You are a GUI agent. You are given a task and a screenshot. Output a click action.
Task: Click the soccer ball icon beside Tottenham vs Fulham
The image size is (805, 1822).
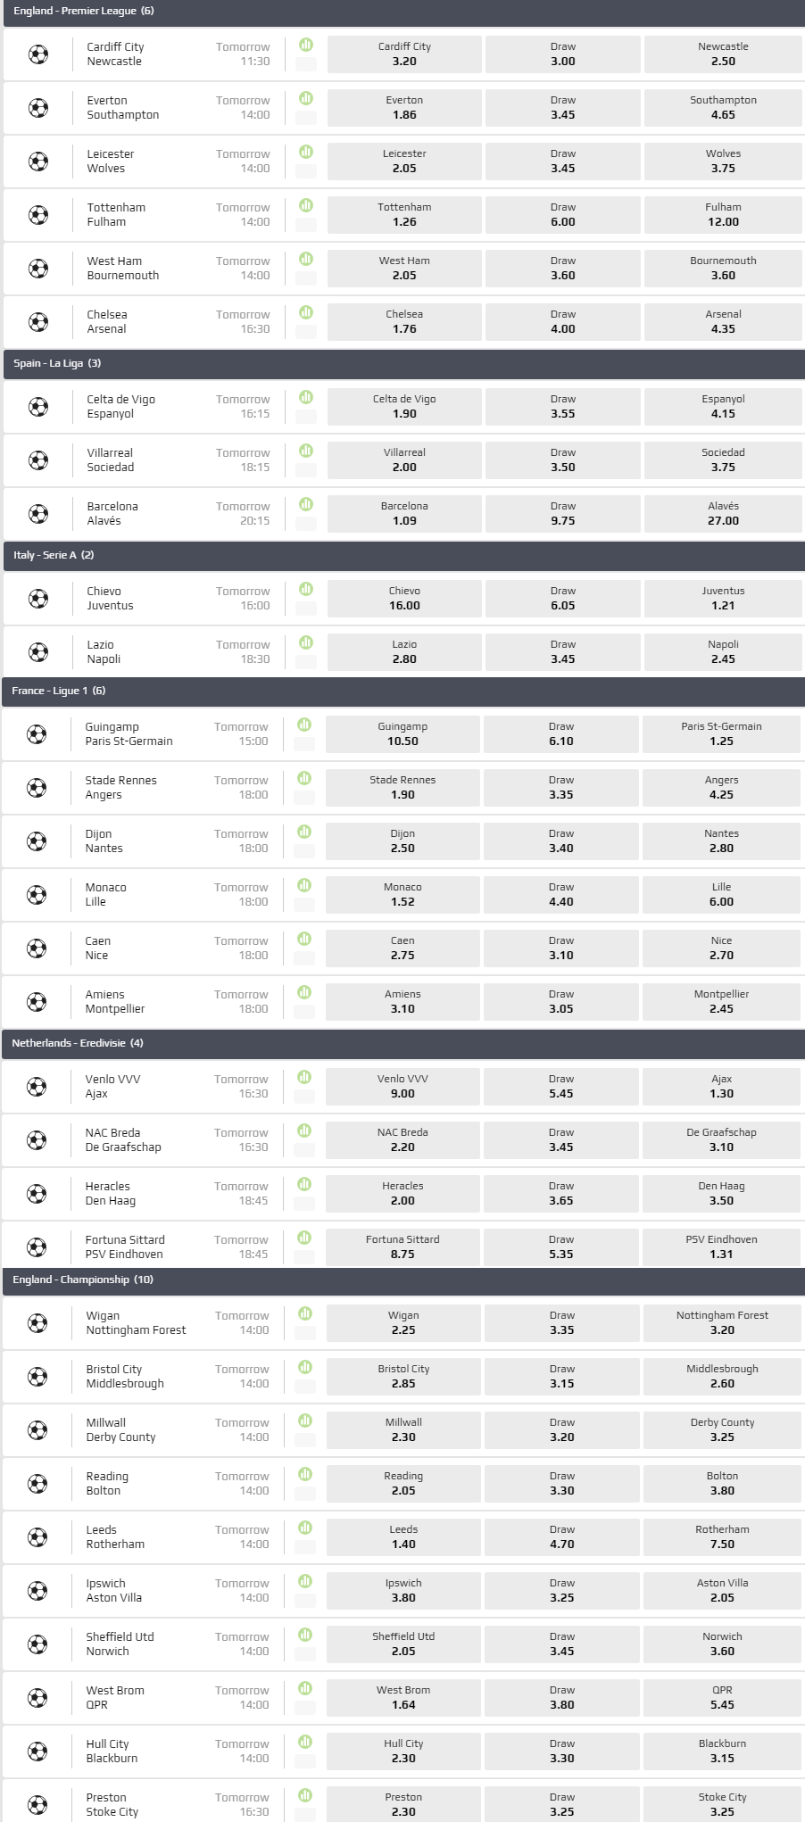[38, 215]
